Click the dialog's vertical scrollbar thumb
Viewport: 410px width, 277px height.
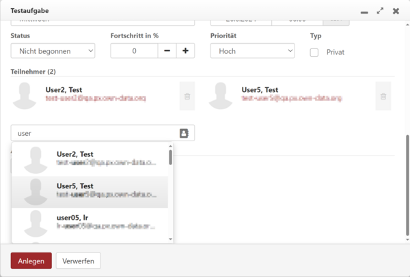pyautogui.click(x=407, y=185)
